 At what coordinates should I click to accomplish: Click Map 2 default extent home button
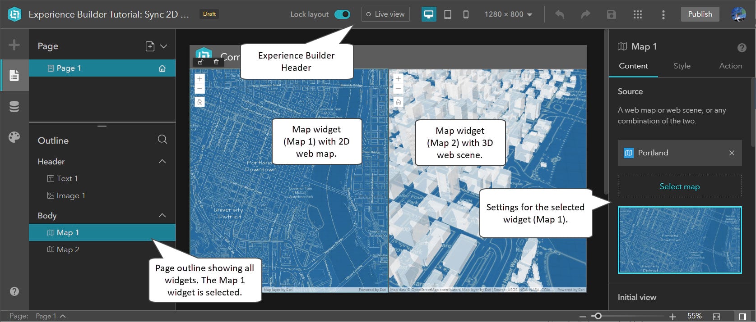click(398, 102)
